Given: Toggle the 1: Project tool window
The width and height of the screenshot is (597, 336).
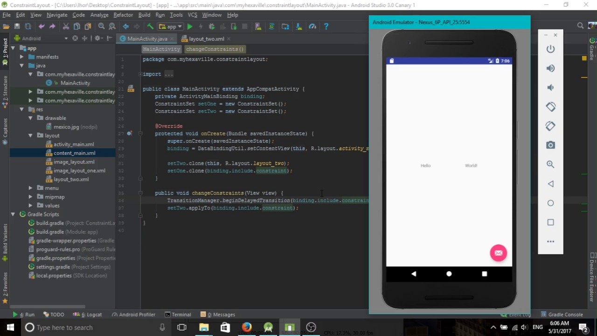Looking at the screenshot, I should [5, 51].
